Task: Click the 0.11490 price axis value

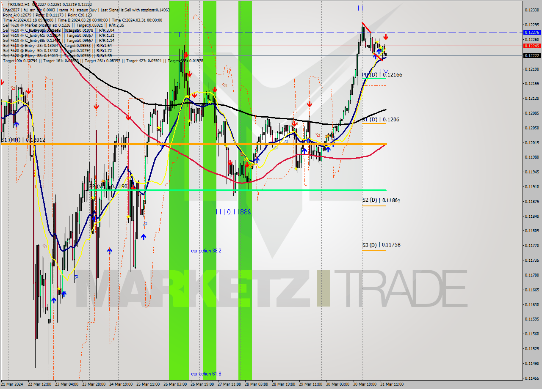Action: [531, 363]
